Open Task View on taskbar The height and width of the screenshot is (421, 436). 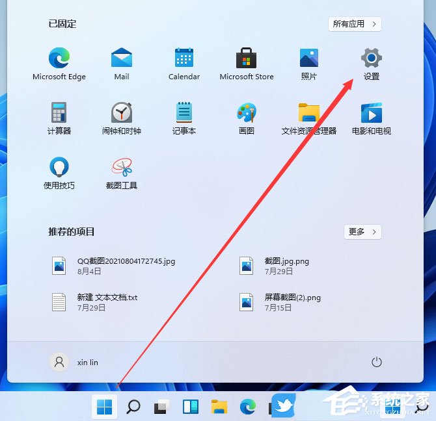pyautogui.click(x=162, y=407)
